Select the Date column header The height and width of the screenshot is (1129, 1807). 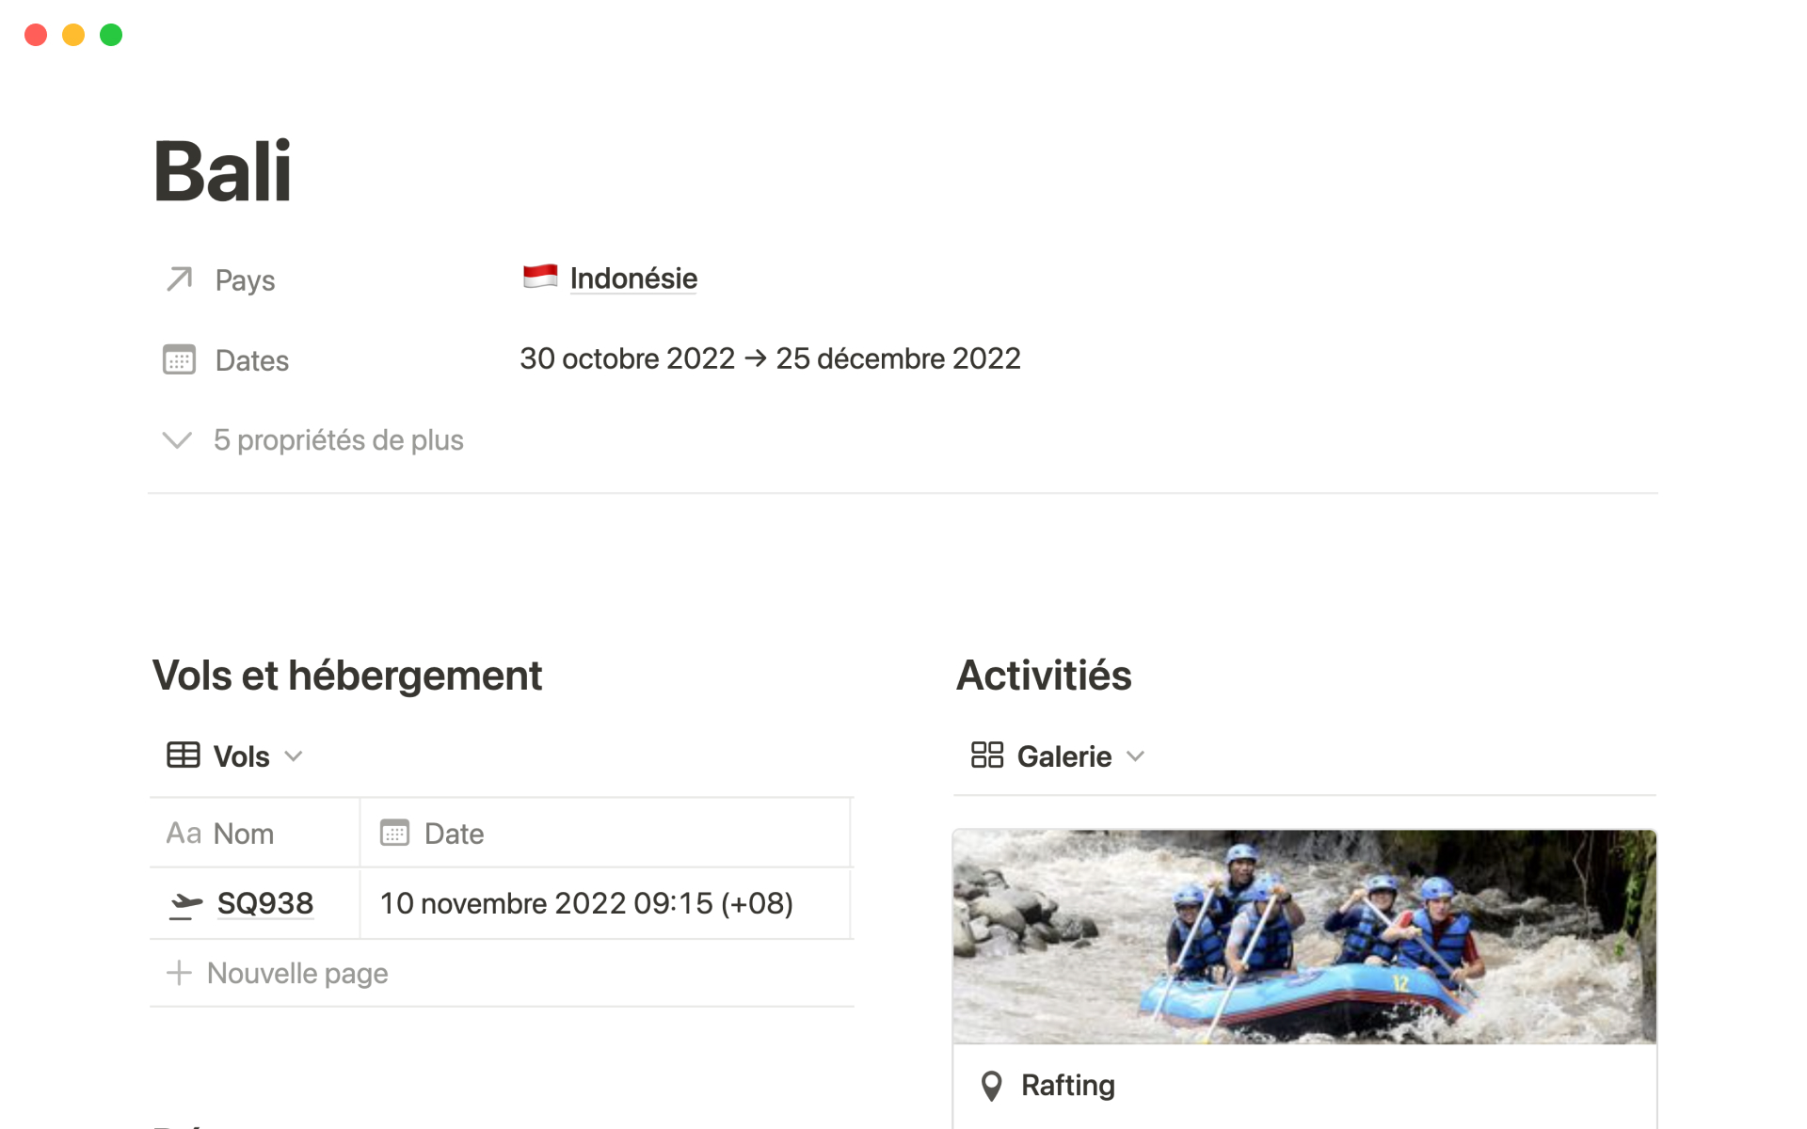click(x=606, y=834)
